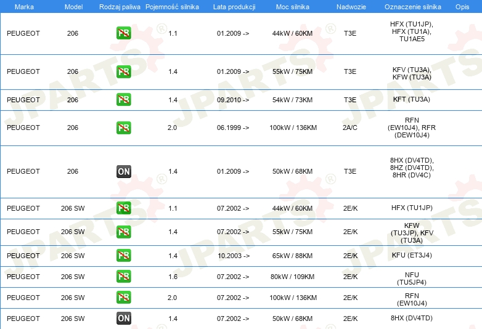Click the 09.2010 -> production date cell
The width and height of the screenshot is (482, 329).
pyautogui.click(x=233, y=100)
